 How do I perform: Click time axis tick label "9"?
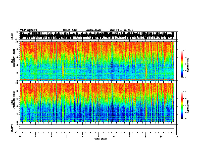tap(161, 136)
